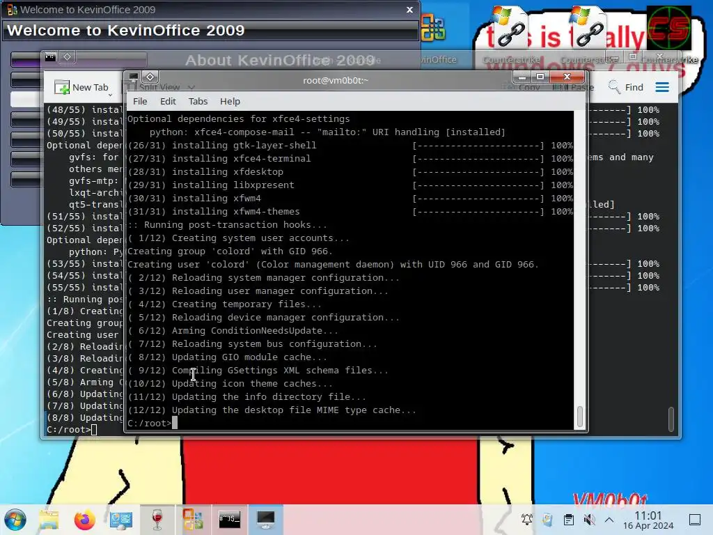Click the terminal window menu icon in titlebar
Image resolution: width=713 pixels, height=535 pixels.
point(134,77)
